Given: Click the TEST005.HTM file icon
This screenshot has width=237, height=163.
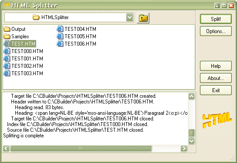Looking at the screenshot, I should (x=60, y=36).
